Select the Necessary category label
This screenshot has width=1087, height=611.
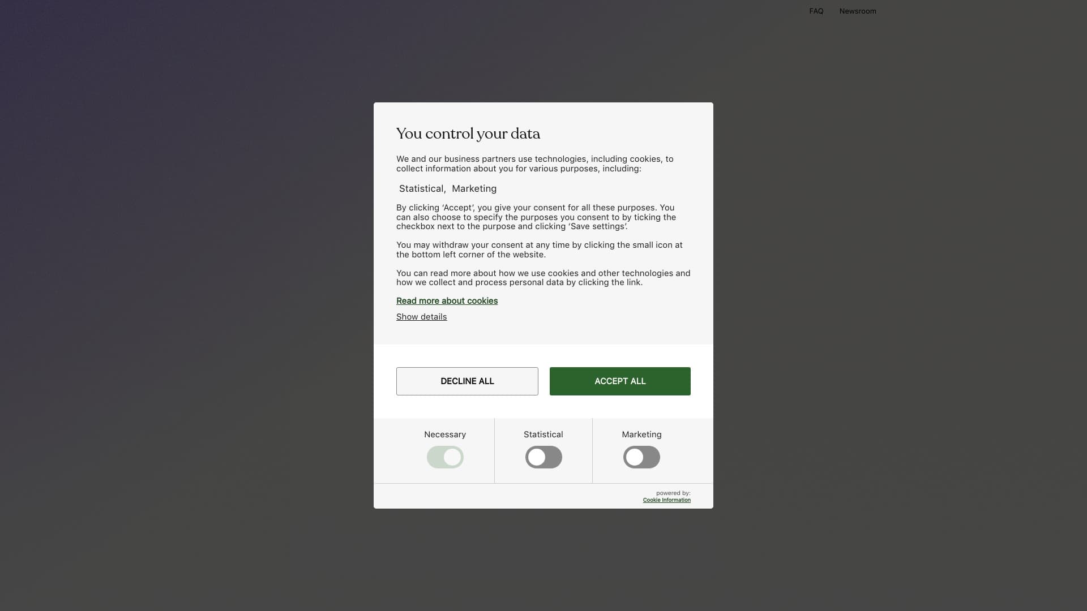point(445,434)
